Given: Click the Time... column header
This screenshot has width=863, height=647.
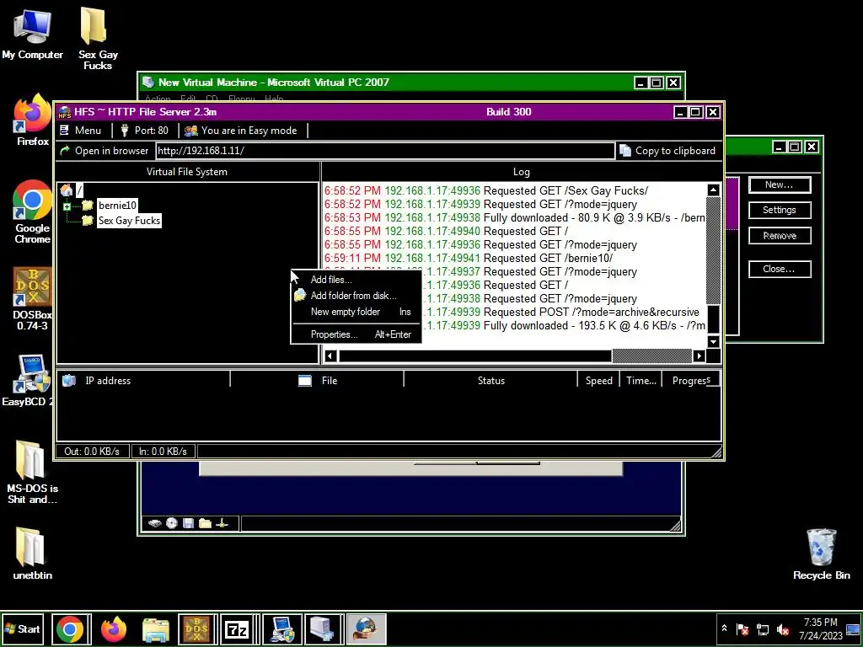Looking at the screenshot, I should click(641, 380).
